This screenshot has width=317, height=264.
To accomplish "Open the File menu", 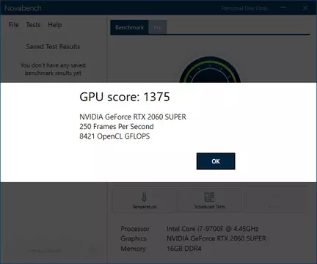I will coord(14,25).
